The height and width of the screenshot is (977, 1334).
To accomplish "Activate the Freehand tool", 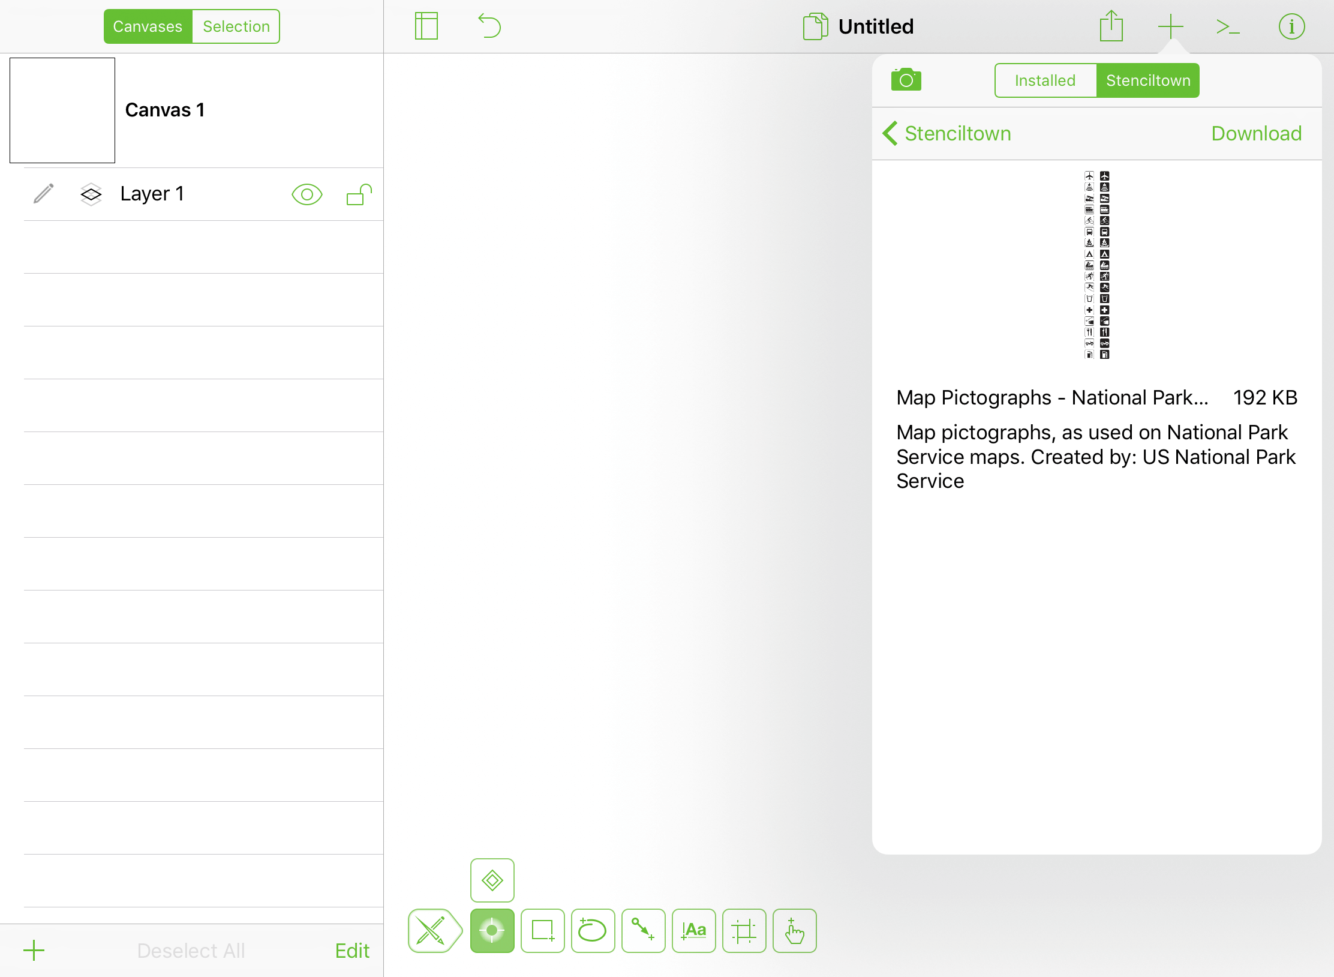I will (x=593, y=931).
